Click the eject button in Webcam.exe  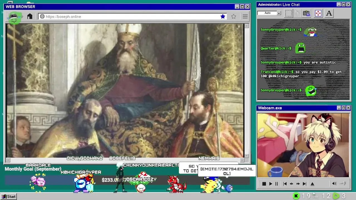click(x=312, y=184)
